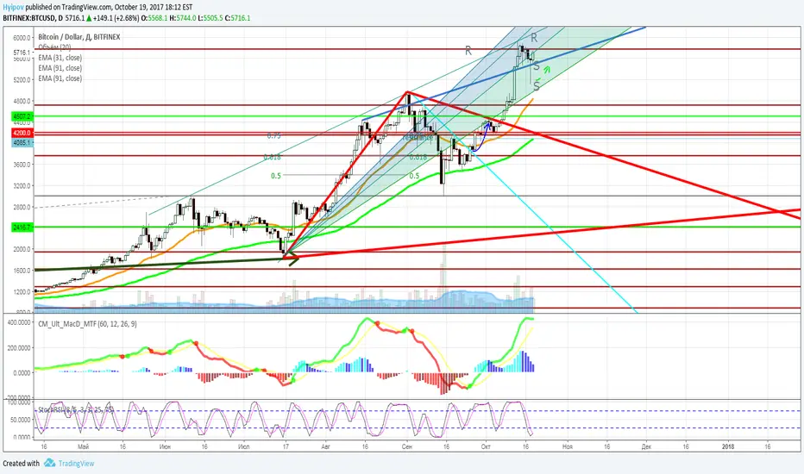Open the Hyipov author profile link
This screenshot has height=474, width=804.
pyautogui.click(x=13, y=7)
